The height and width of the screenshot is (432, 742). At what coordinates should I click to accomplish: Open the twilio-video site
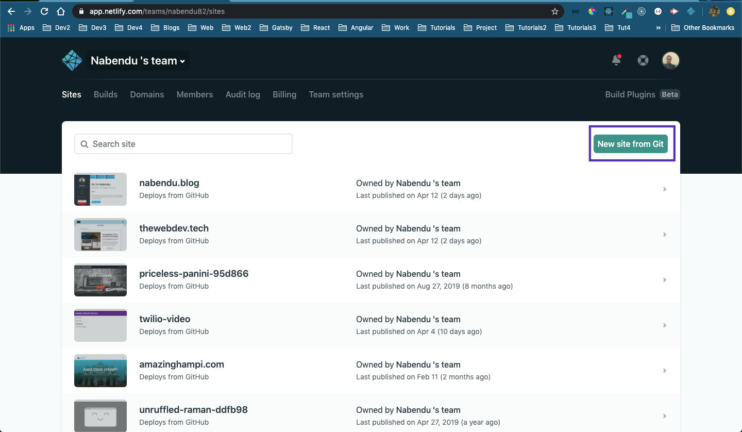[x=165, y=319]
